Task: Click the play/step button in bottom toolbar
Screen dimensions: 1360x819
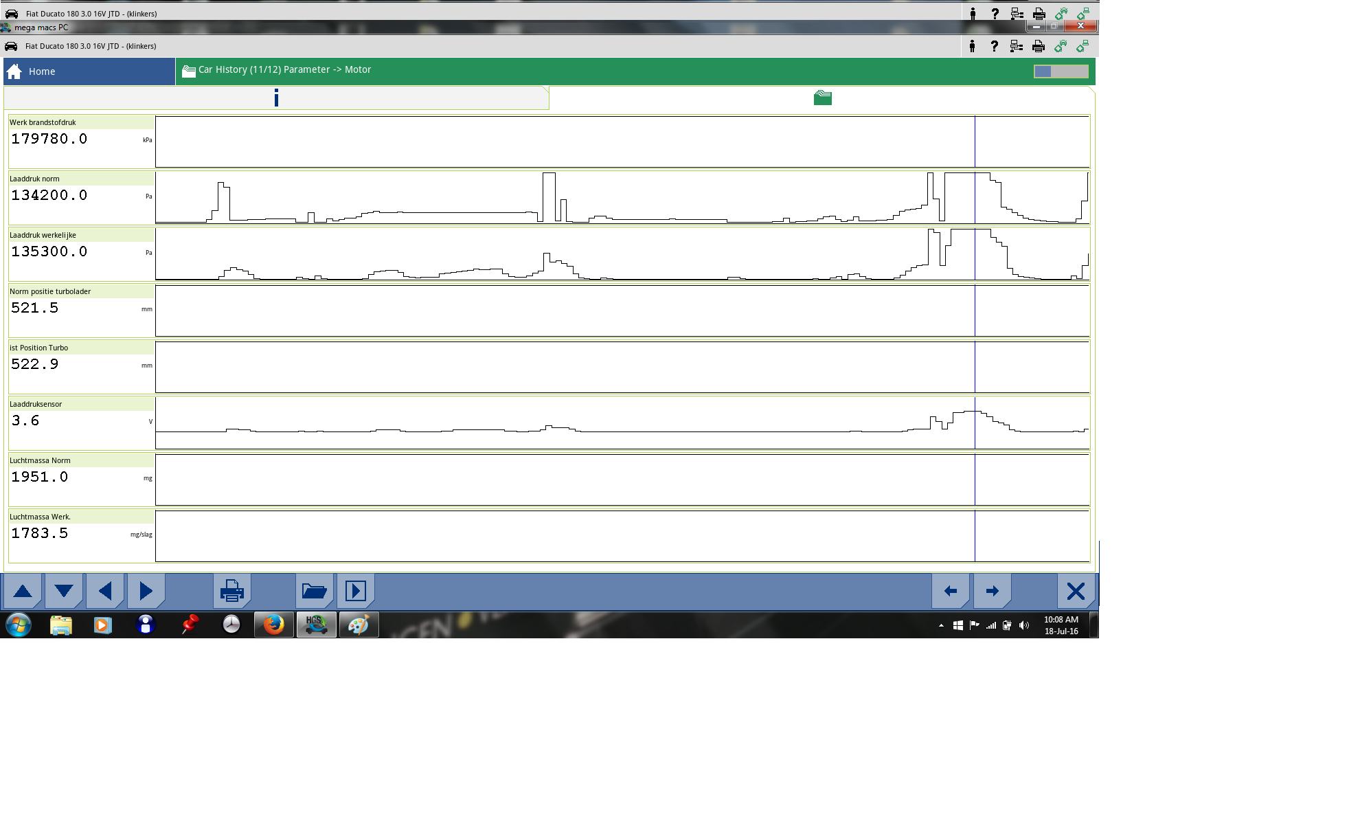Action: click(355, 591)
